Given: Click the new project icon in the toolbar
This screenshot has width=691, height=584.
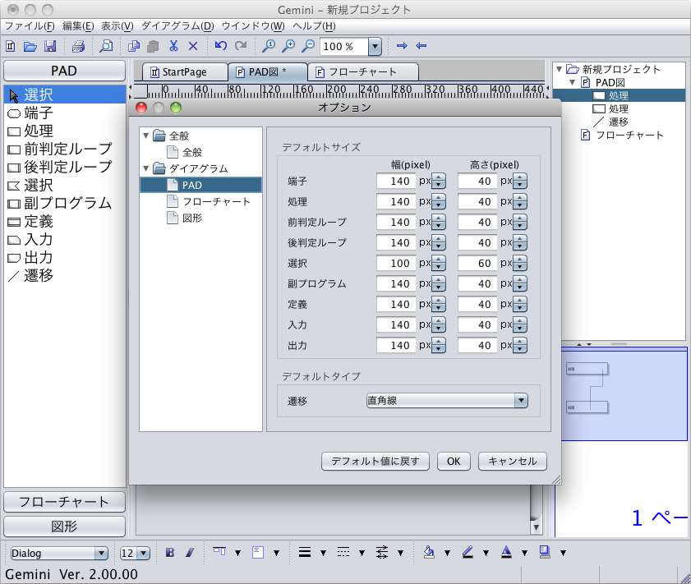Looking at the screenshot, I should (x=11, y=46).
